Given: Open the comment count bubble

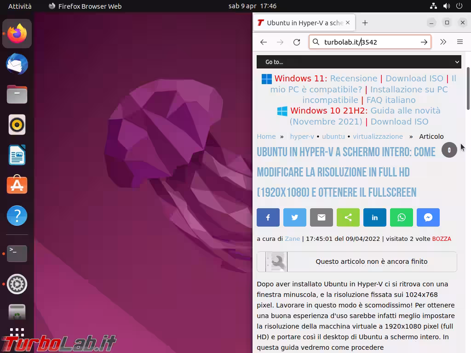Looking at the screenshot, I should tap(449, 150).
